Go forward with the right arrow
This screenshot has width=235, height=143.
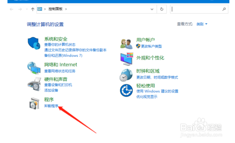[x=20, y=9]
